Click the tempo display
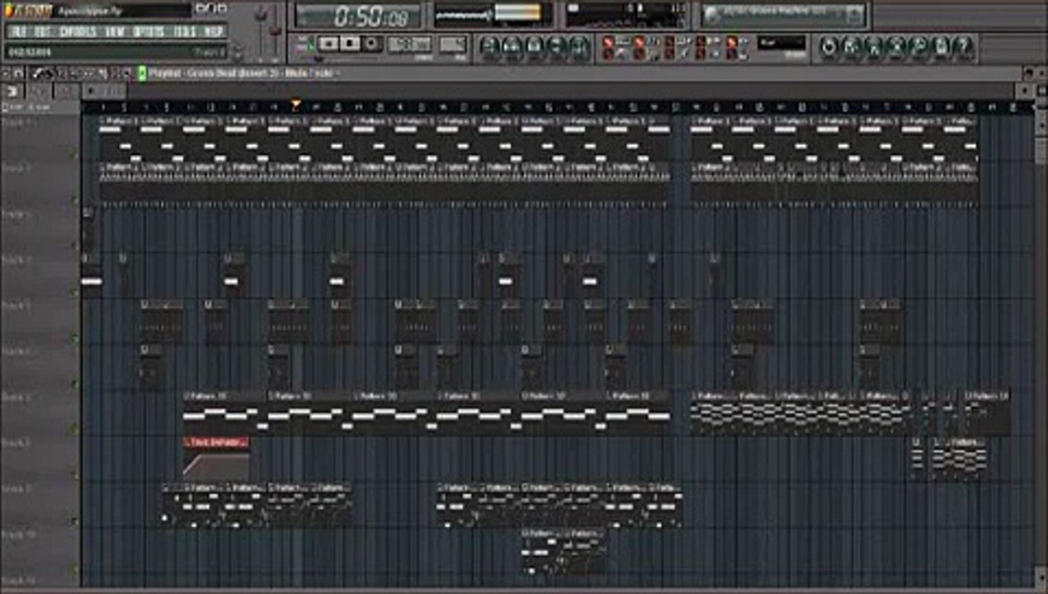1048x594 pixels. coord(409,44)
